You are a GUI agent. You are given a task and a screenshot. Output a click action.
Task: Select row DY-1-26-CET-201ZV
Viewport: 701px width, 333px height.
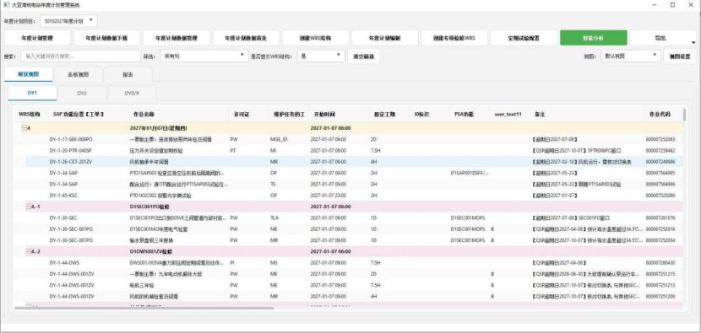pyautogui.click(x=349, y=162)
